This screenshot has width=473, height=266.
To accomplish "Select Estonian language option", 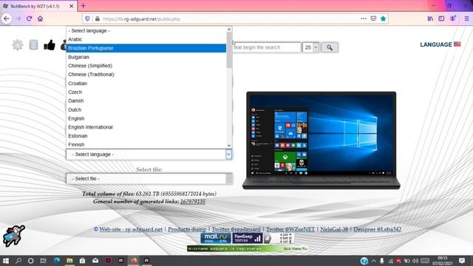I will coord(146,136).
